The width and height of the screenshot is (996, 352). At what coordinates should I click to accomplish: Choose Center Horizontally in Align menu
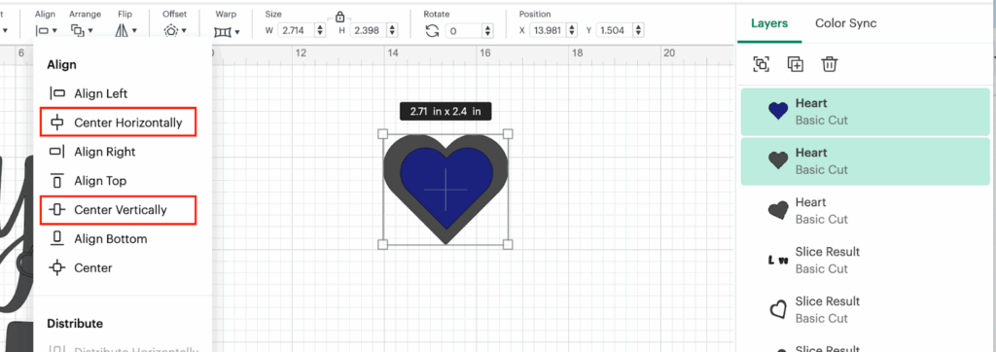click(118, 122)
